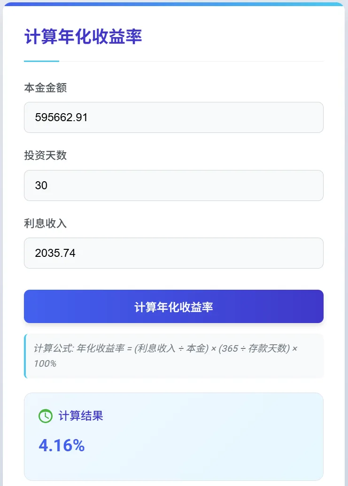Click the green clock icon beside 计算结果

click(x=46, y=416)
